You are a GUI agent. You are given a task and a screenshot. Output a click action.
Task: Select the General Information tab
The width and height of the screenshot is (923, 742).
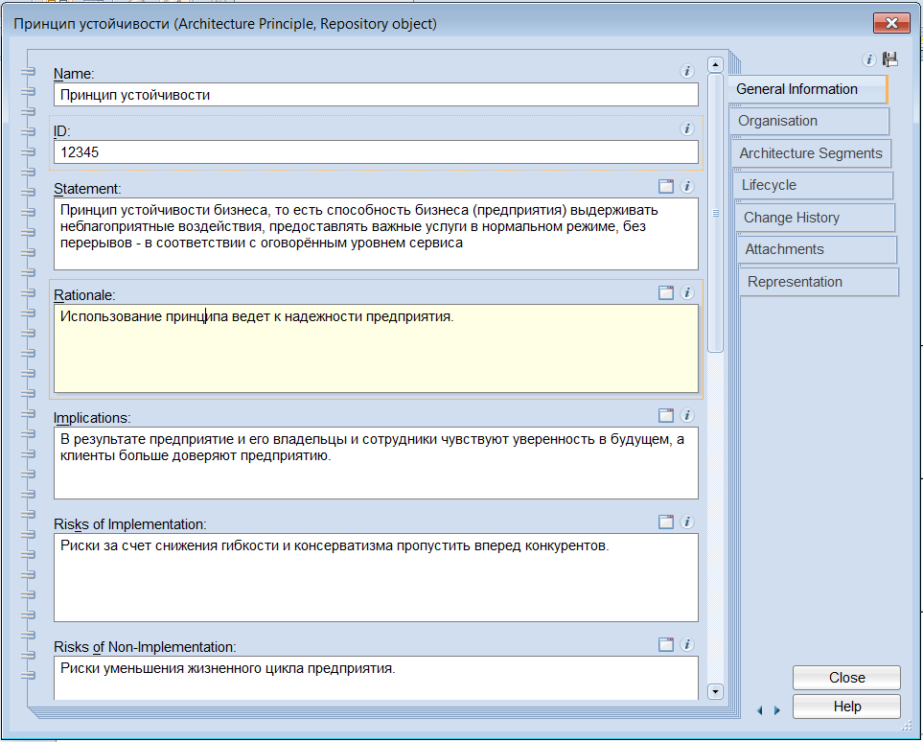[808, 89]
